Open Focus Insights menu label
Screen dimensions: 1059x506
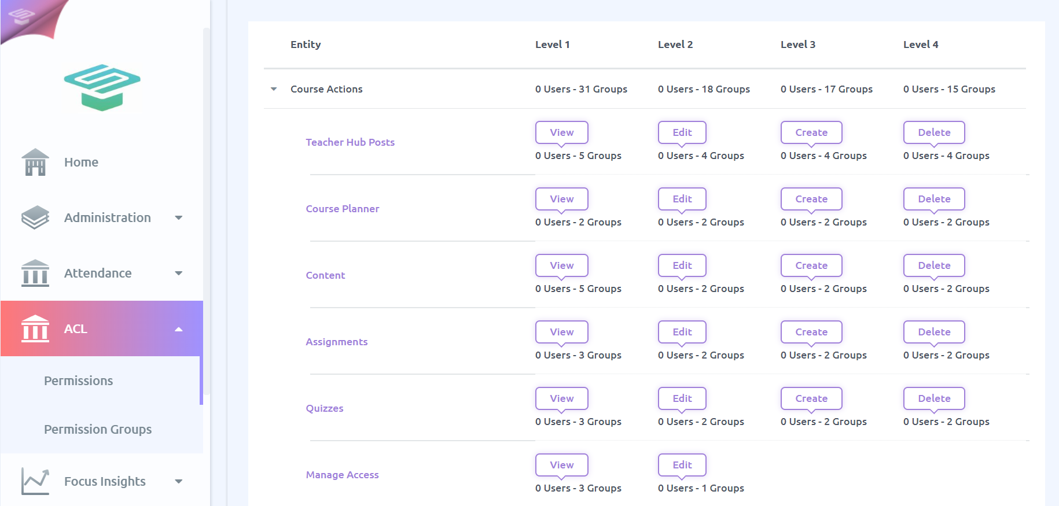pos(105,481)
